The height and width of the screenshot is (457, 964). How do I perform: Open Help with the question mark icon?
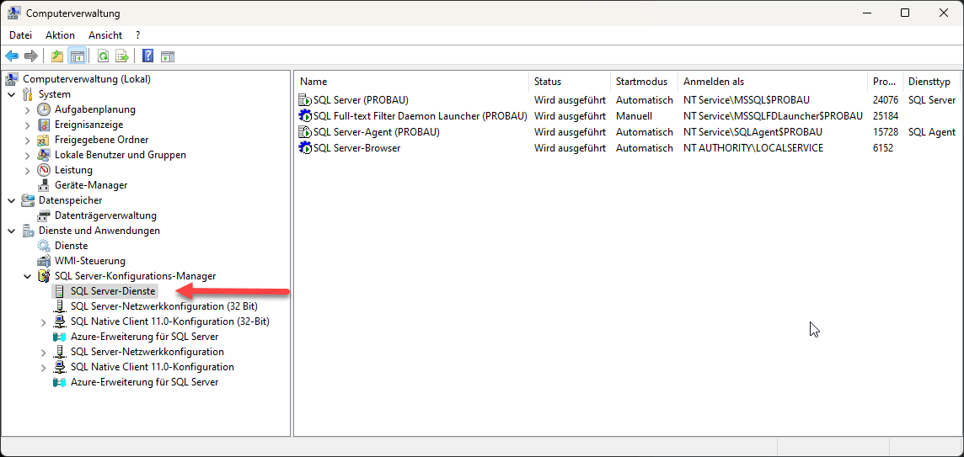coord(147,56)
